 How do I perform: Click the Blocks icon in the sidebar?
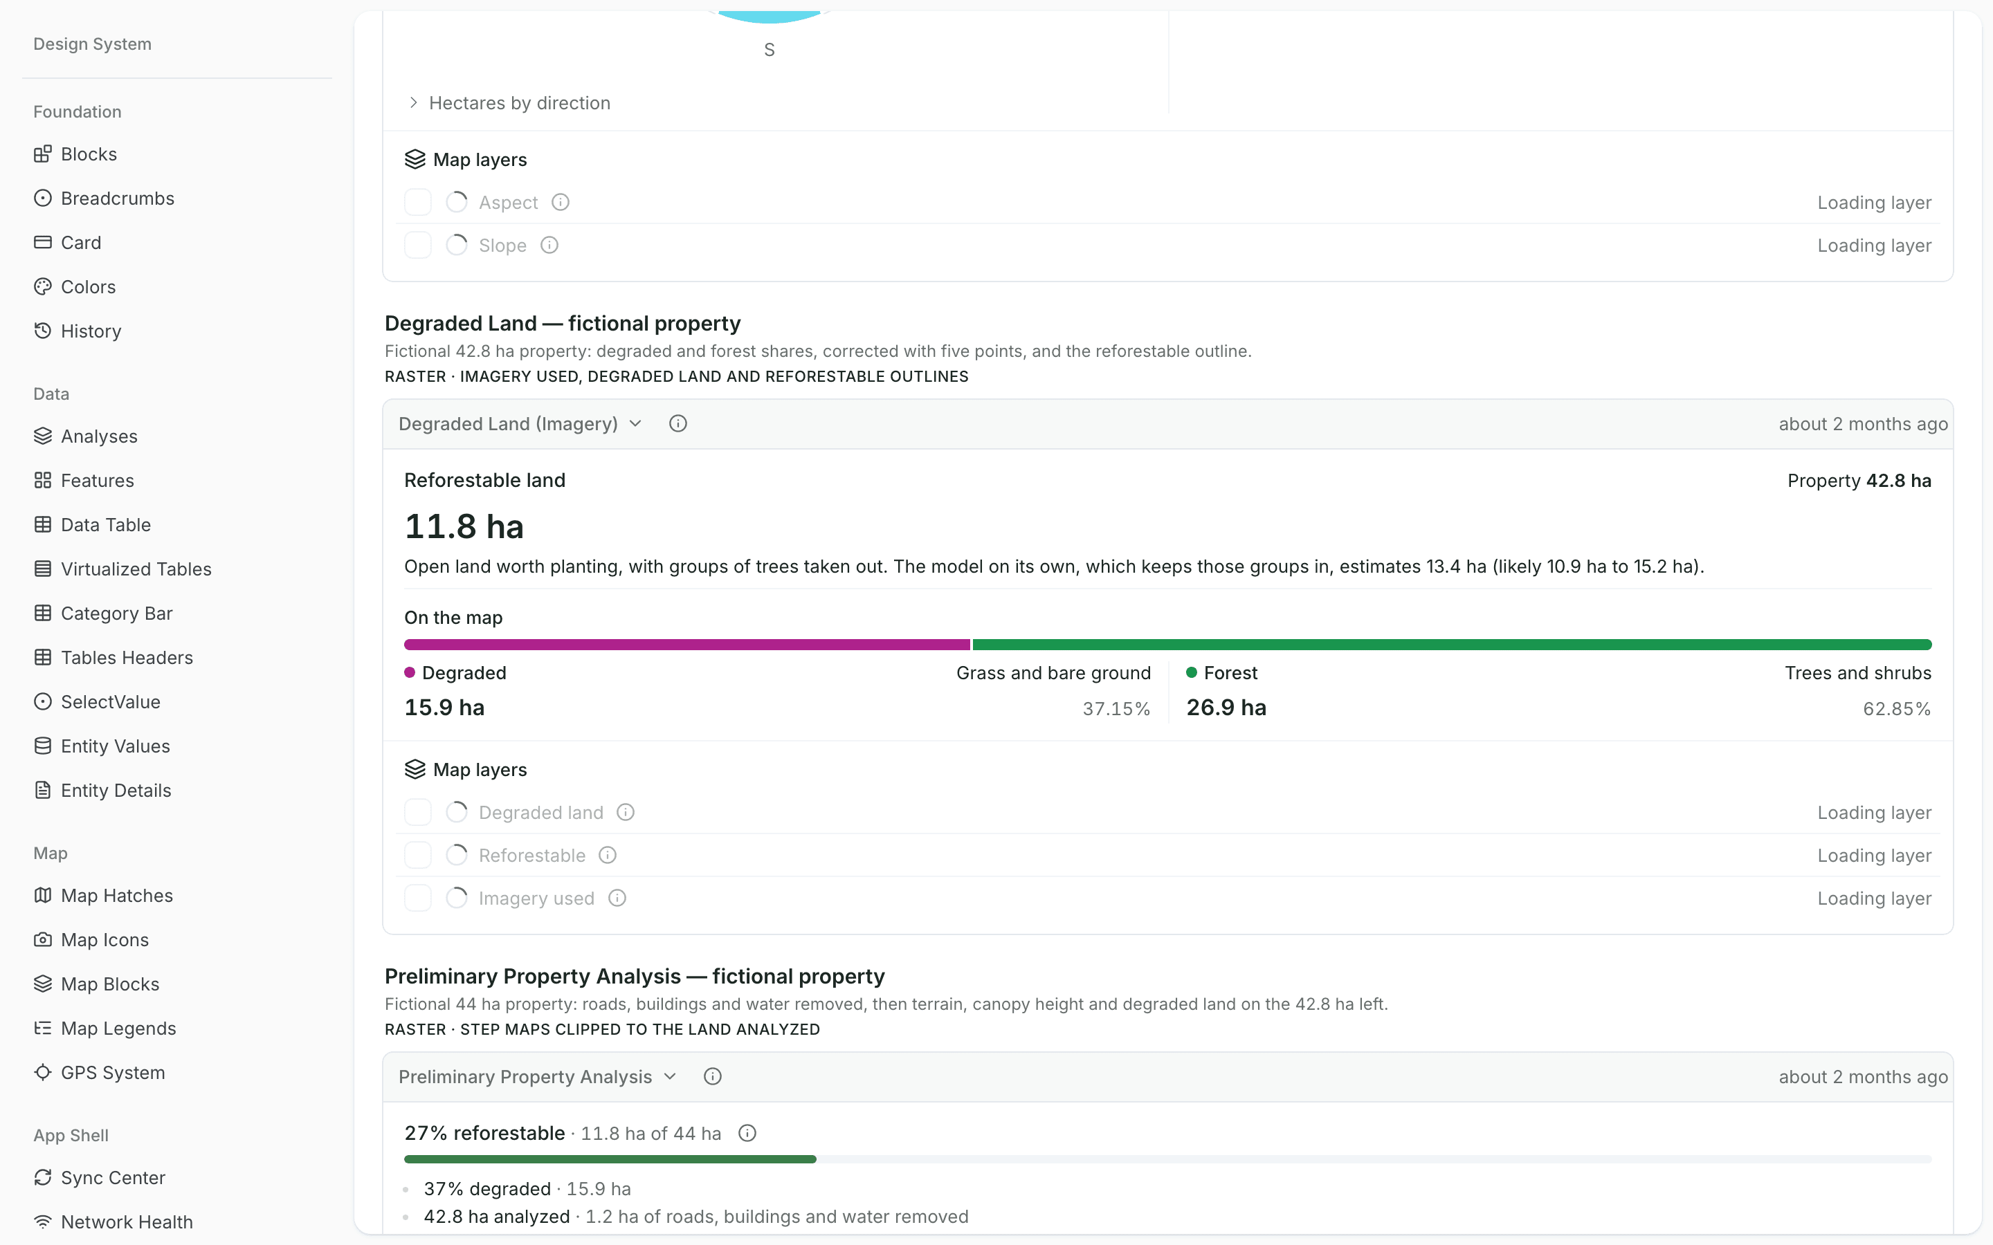(43, 154)
